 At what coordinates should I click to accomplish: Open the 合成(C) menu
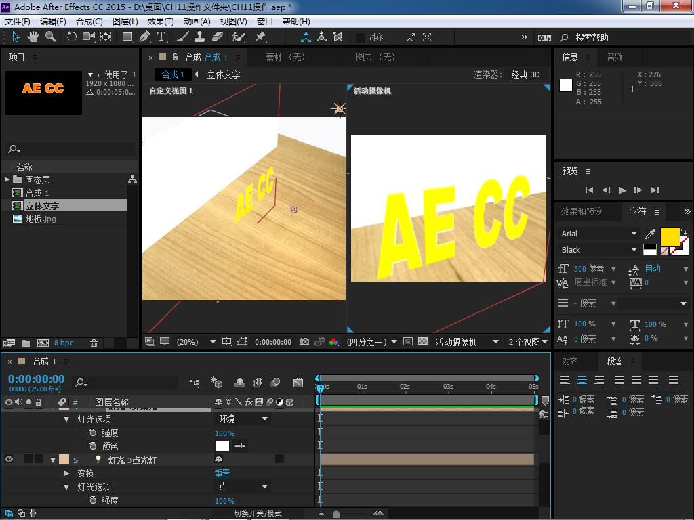tap(89, 21)
